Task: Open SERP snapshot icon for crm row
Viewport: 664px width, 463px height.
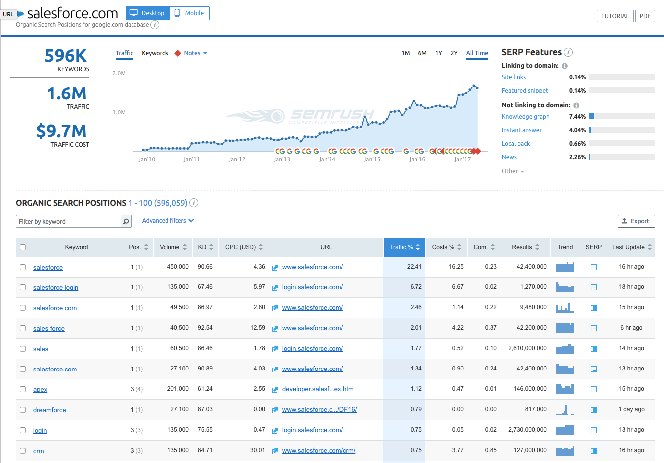Action: click(x=593, y=451)
